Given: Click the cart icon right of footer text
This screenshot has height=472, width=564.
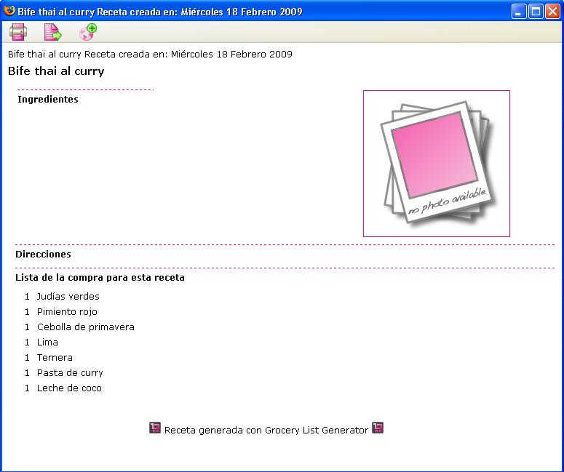Looking at the screenshot, I should point(378,428).
